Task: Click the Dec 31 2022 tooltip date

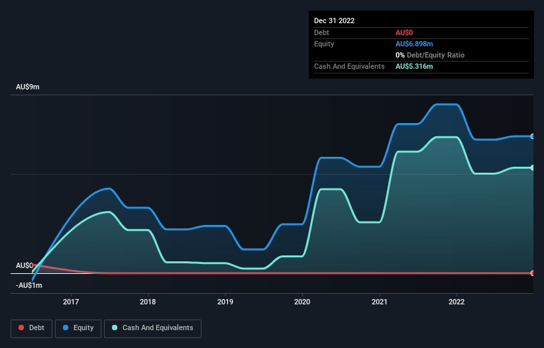Action: (x=334, y=21)
